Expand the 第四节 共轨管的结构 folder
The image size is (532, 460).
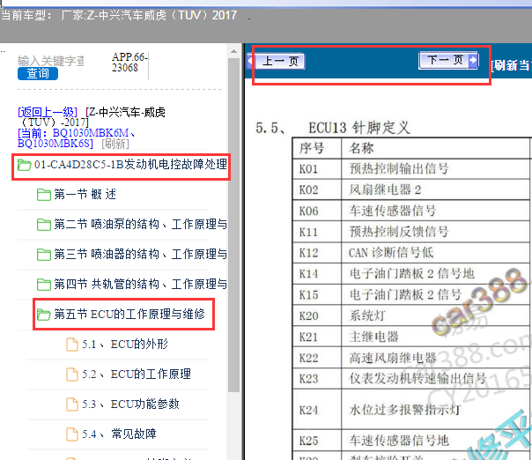(x=140, y=284)
